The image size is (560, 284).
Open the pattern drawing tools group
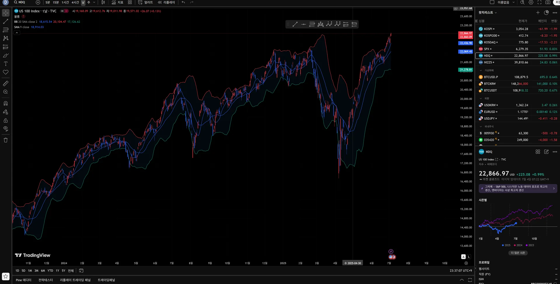coord(6,38)
